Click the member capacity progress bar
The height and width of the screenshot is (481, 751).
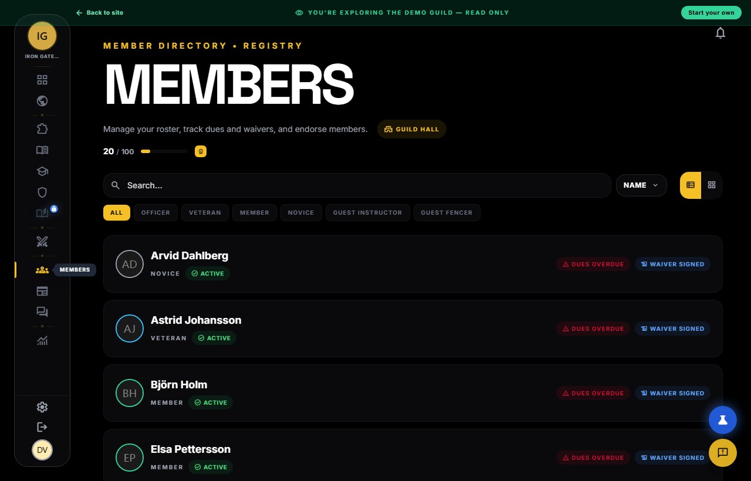pyautogui.click(x=164, y=151)
